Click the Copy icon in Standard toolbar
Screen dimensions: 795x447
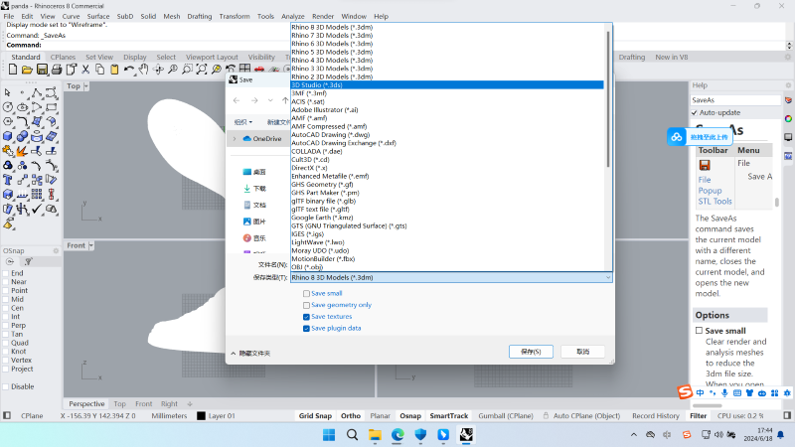click(100, 70)
